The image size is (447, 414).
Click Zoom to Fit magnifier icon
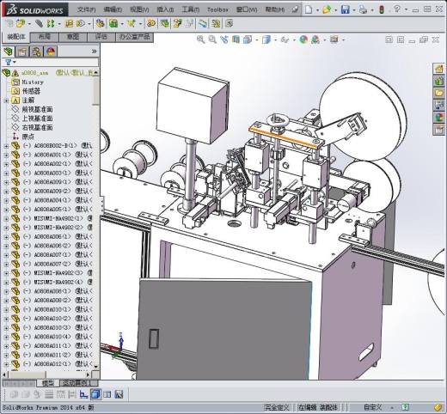(x=201, y=40)
